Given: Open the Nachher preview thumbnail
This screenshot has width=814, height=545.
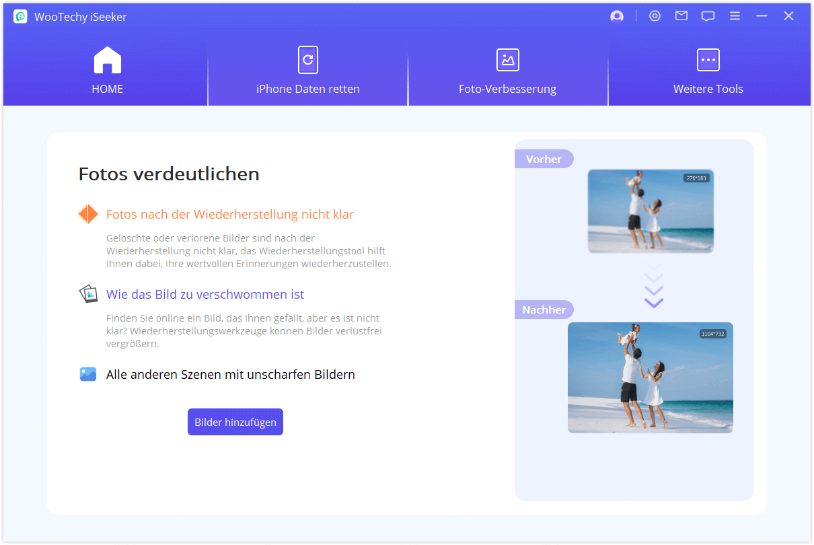Looking at the screenshot, I should [650, 377].
